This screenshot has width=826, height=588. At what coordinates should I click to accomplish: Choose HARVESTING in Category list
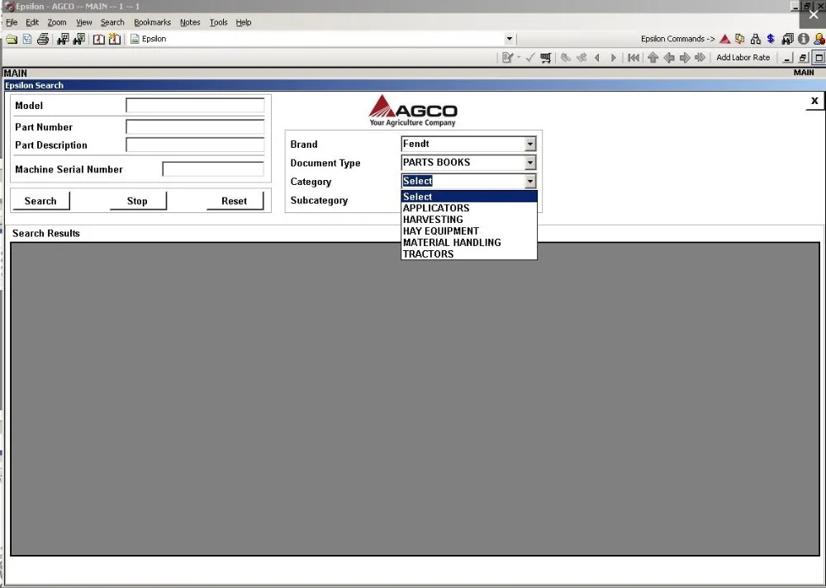(x=469, y=220)
